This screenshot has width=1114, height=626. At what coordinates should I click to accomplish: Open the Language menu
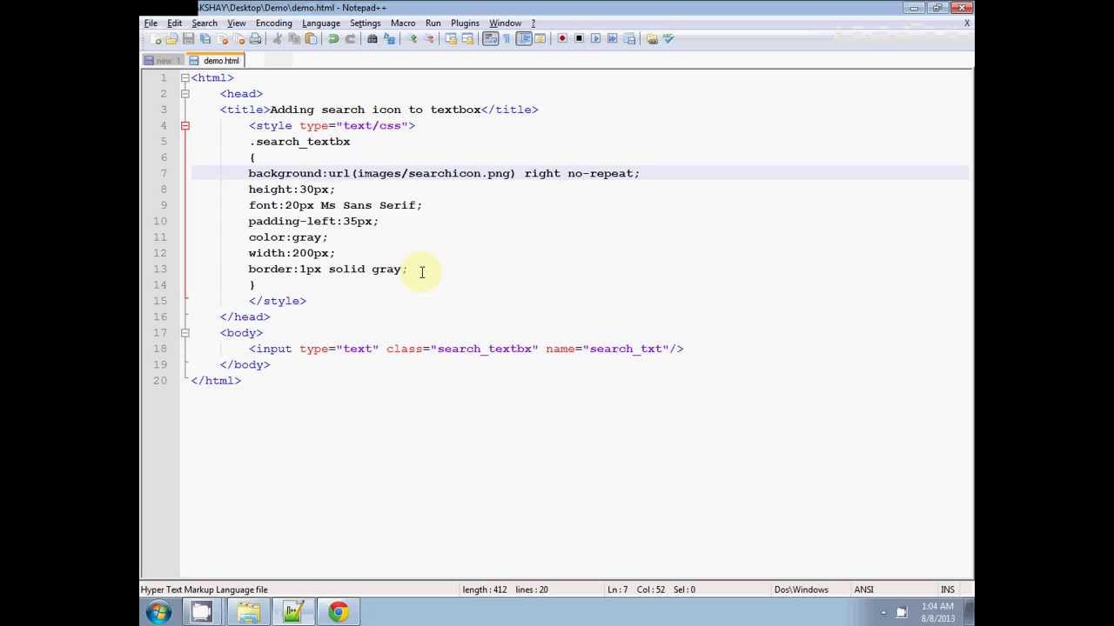coord(321,23)
